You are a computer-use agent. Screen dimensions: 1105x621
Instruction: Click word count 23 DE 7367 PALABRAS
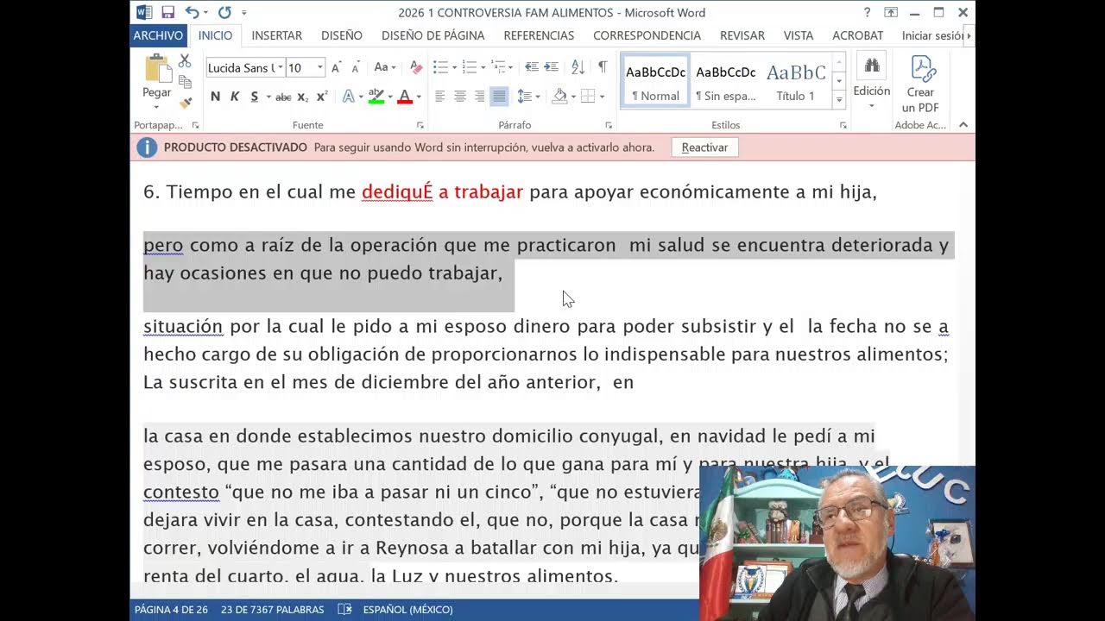coord(273,609)
